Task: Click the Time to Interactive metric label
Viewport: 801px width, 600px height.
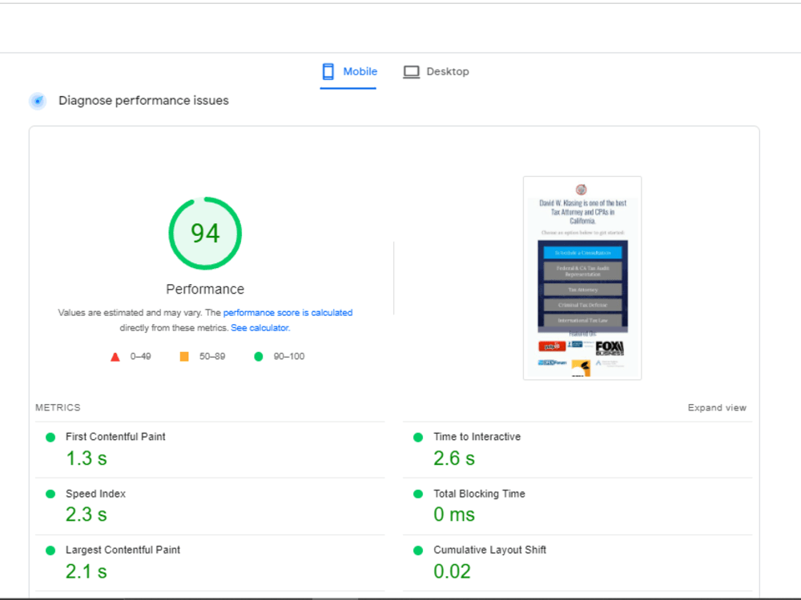Action: click(477, 437)
